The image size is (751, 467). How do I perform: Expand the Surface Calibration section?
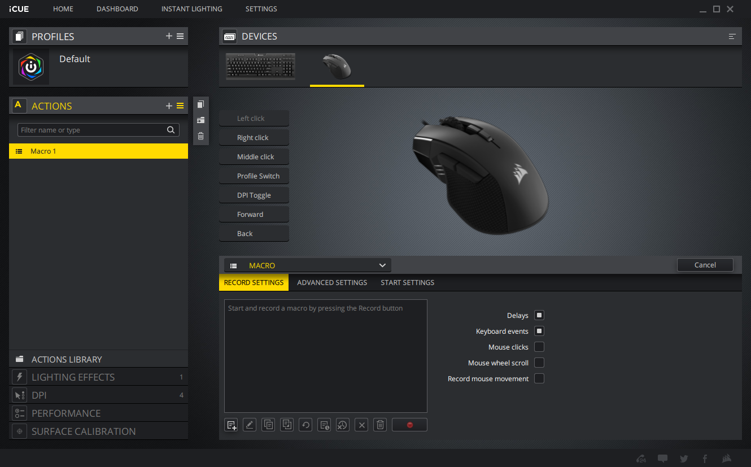[x=98, y=431]
